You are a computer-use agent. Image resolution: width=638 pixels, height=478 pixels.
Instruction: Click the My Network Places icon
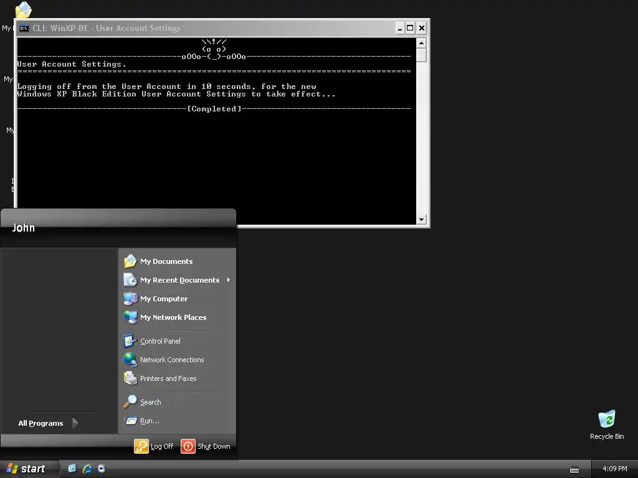pyautogui.click(x=130, y=317)
